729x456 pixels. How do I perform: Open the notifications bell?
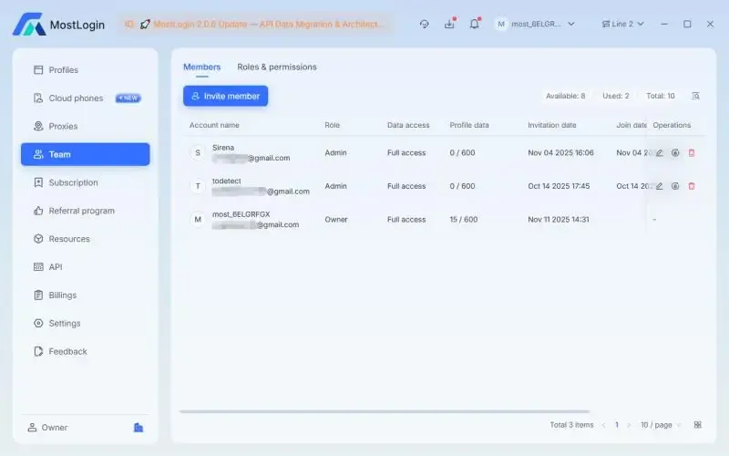coord(474,25)
